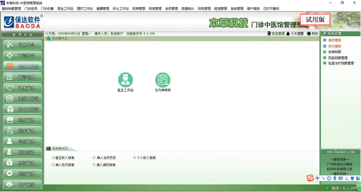Screen dimensions: 361x192
Task: Click the green checkmark status icon near 版本
Action: pyautogui.click(x=327, y=188)
